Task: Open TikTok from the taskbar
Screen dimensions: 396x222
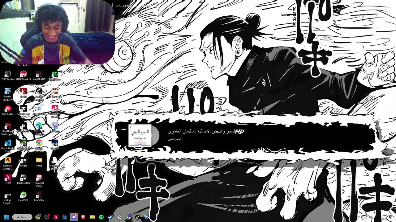Action: (x=137, y=217)
